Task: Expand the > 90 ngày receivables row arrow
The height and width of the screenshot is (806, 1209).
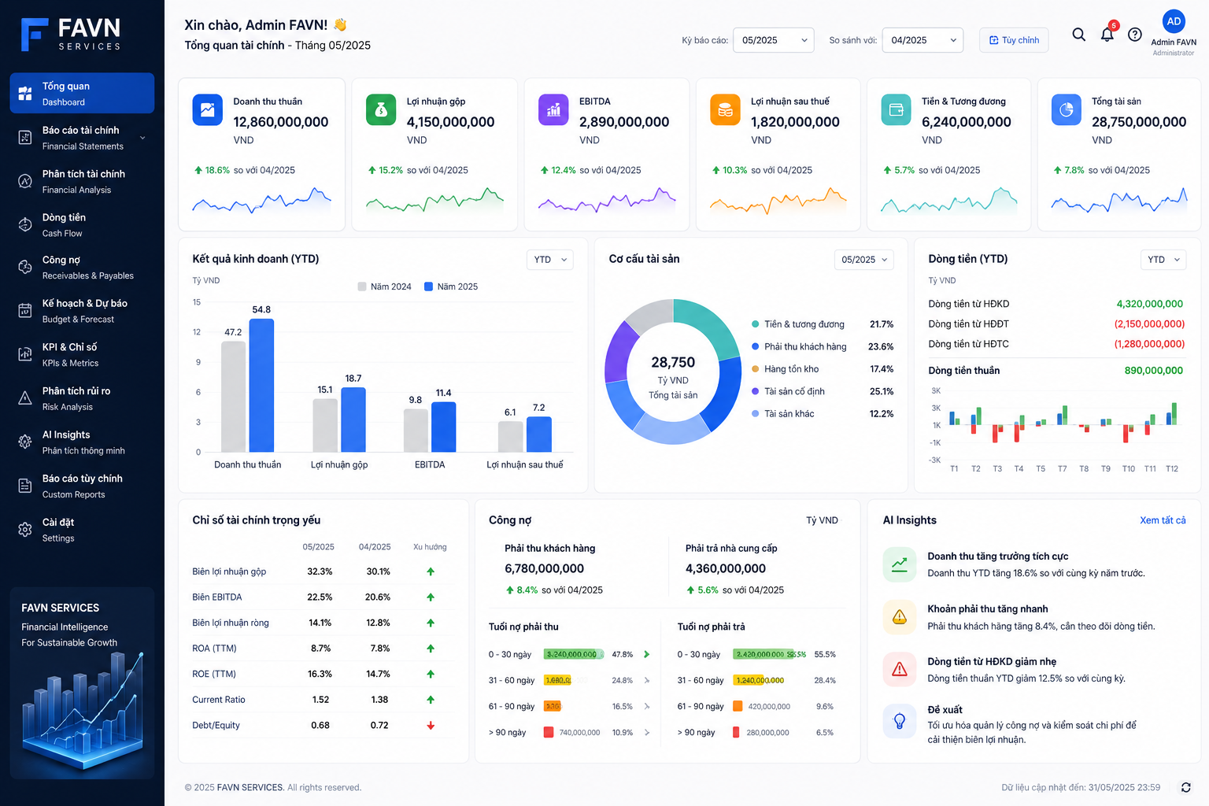Action: [x=647, y=732]
